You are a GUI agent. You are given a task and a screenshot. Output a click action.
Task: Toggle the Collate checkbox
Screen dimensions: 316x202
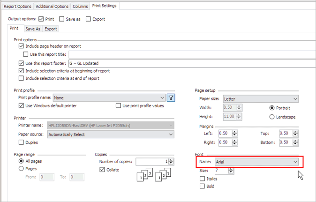[x=102, y=170]
